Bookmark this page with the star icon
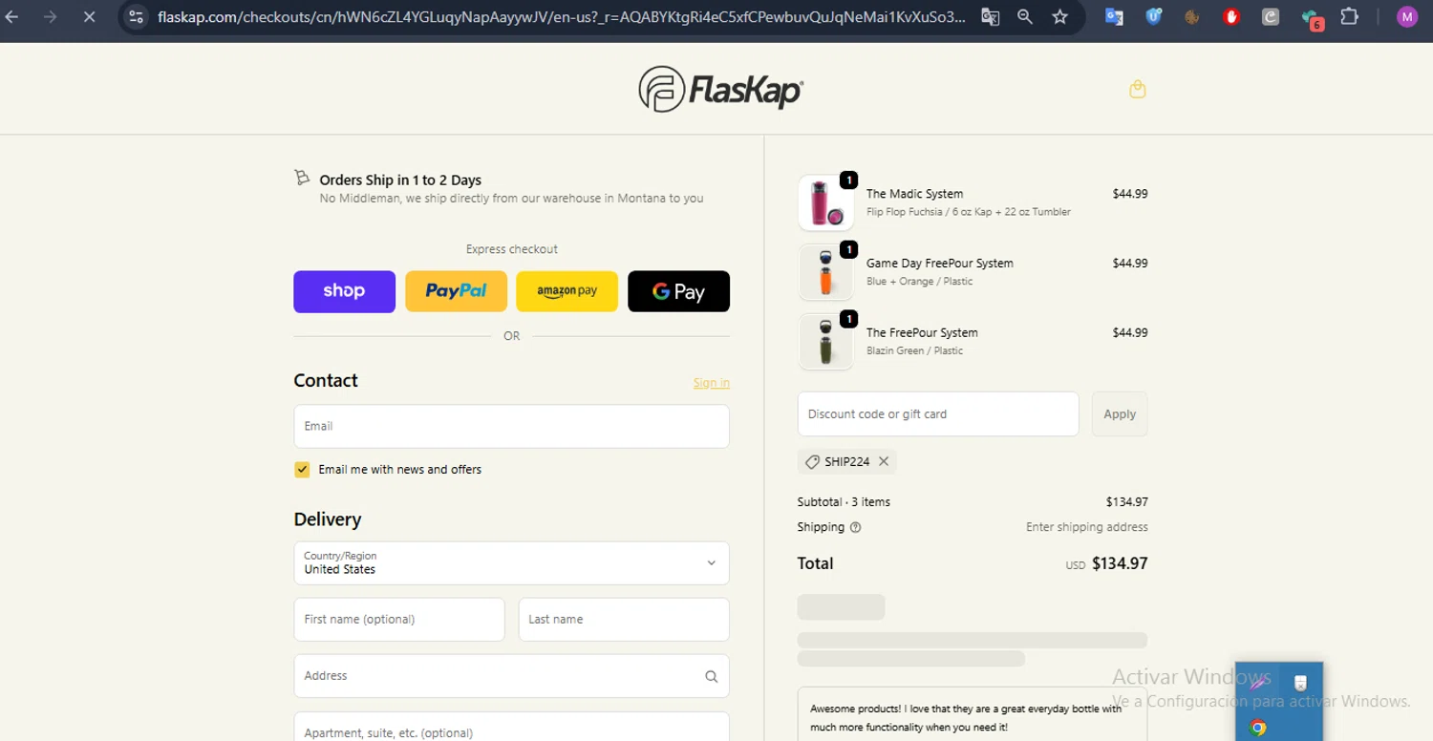 1059,16
